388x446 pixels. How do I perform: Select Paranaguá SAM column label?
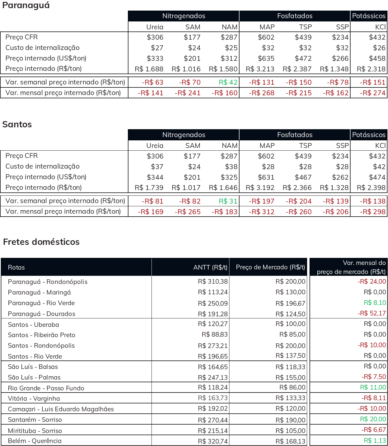point(193,27)
